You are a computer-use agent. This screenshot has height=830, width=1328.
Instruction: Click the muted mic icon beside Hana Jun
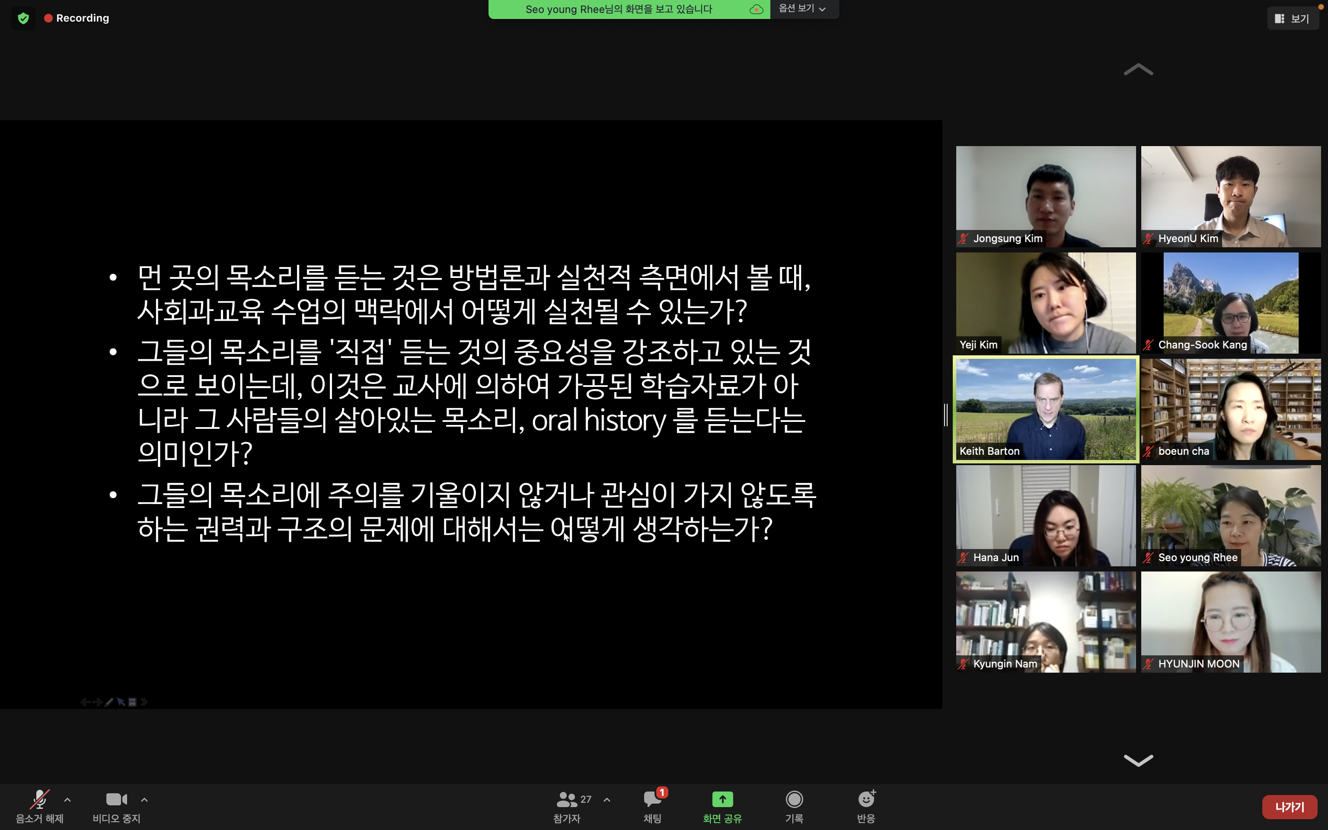pyautogui.click(x=964, y=557)
